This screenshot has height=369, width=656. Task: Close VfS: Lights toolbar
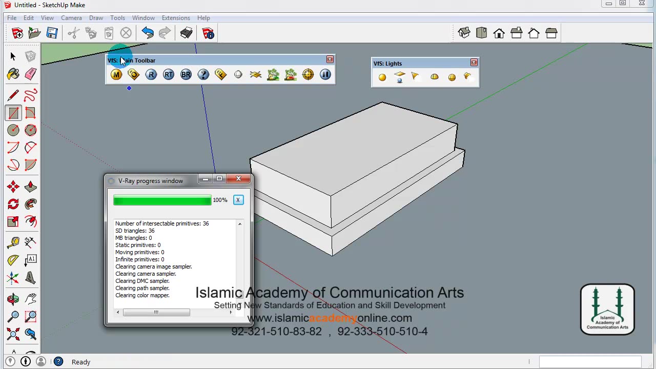(474, 63)
